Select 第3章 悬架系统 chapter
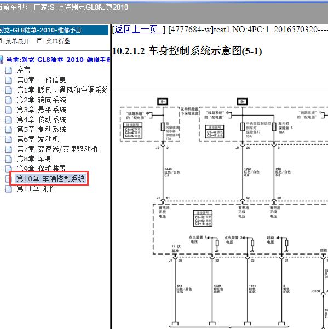Image resolution: width=328 pixels, height=329 pixels. [41, 109]
